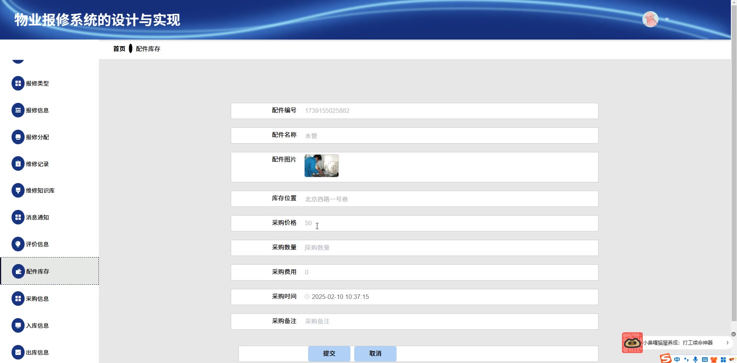This screenshot has height=363, width=737.
Task: Click the 维修记录 icon
Action: tap(18, 164)
